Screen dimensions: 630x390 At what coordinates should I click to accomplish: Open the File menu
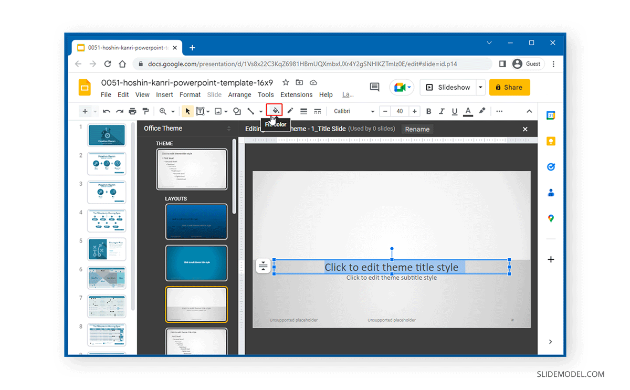point(106,94)
